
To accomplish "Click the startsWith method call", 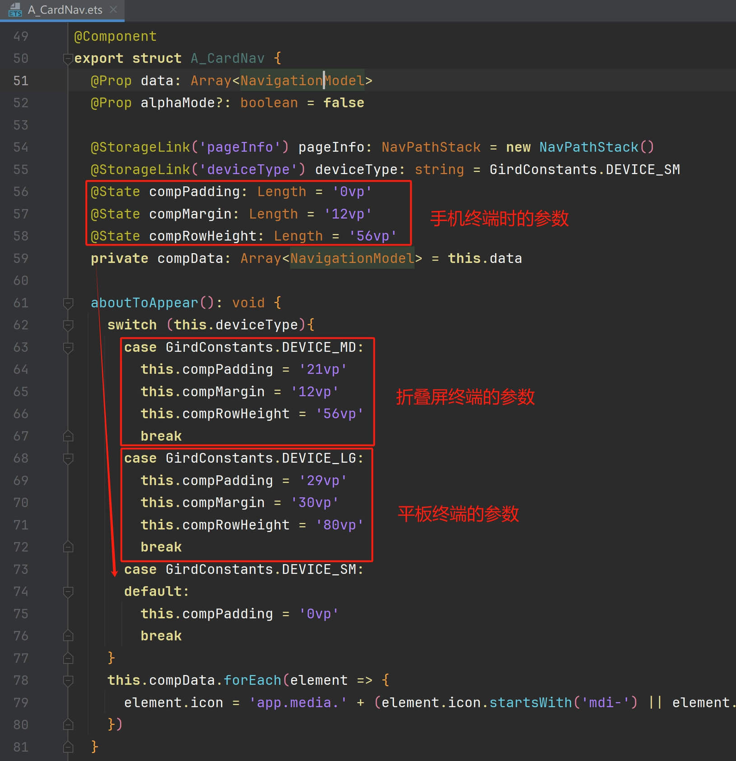I will (531, 703).
